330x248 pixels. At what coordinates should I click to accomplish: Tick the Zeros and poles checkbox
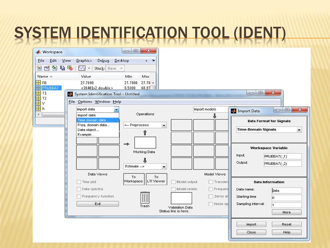[x=211, y=196]
